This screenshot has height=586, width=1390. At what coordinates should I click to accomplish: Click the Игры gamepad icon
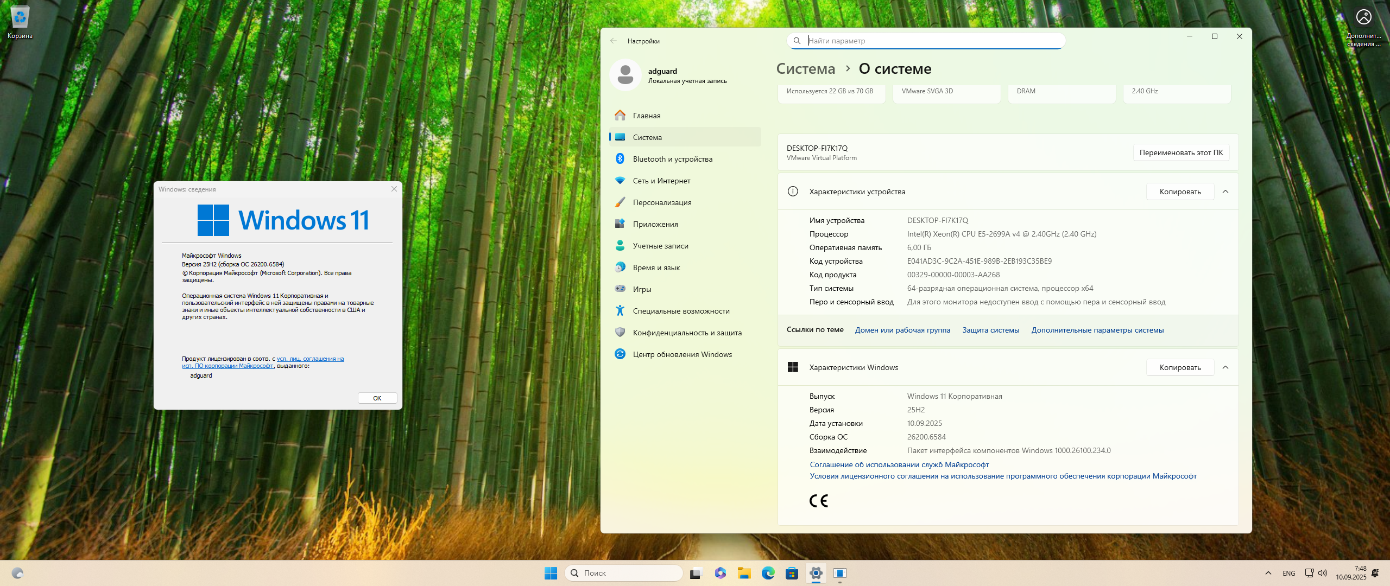[620, 289]
